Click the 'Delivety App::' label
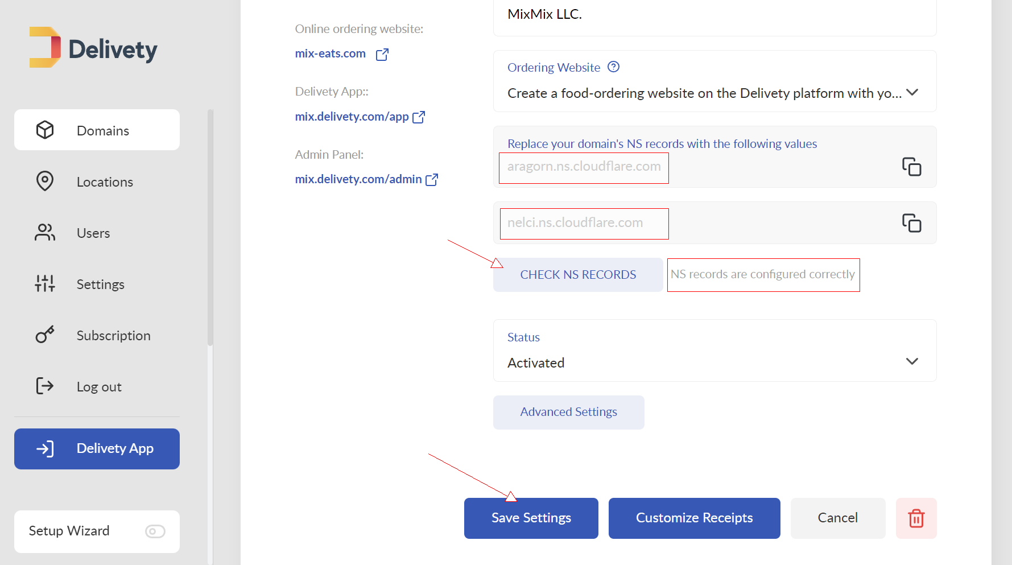Image resolution: width=1012 pixels, height=565 pixels. (x=332, y=92)
